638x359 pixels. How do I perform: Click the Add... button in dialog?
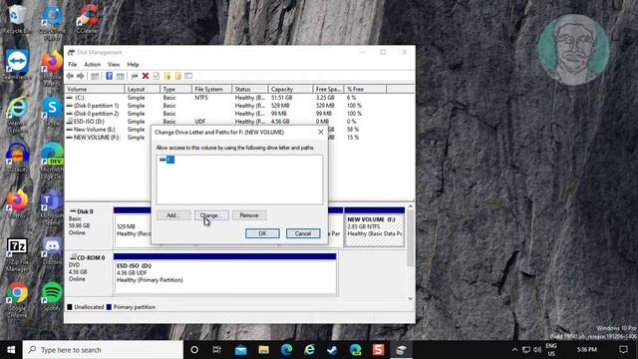(x=173, y=215)
